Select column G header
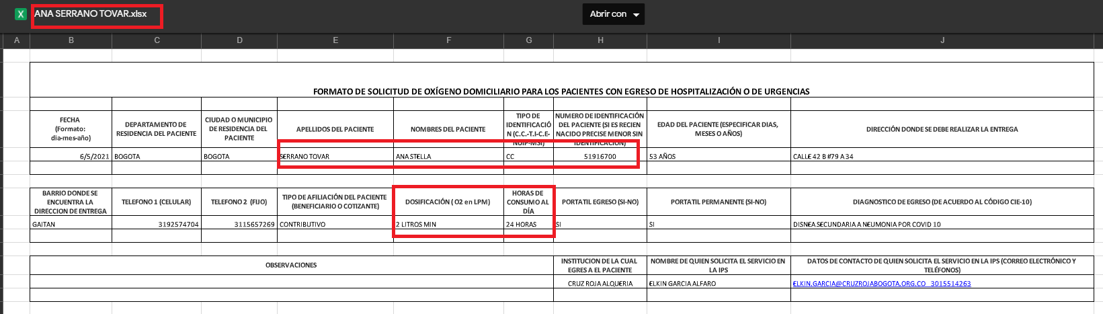The width and height of the screenshot is (1103, 314). tap(529, 40)
